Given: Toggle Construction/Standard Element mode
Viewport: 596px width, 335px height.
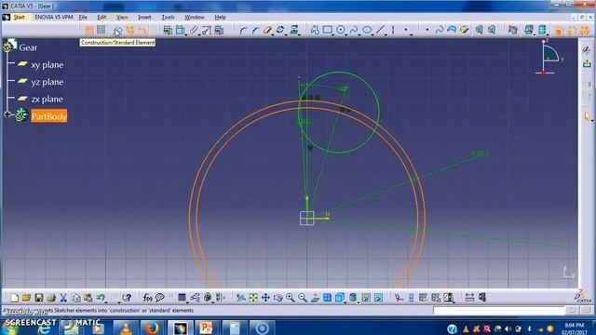Looking at the screenshot, I should 117,31.
